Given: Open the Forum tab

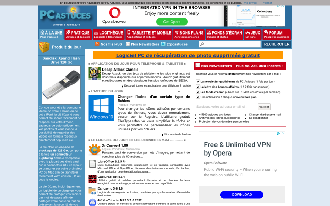Looking at the screenshot, I should point(276,35).
